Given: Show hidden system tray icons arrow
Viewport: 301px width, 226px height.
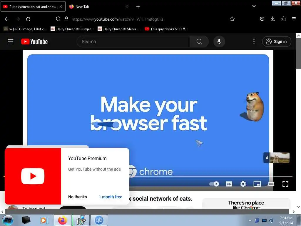Looking at the screenshot, I should [250, 220].
